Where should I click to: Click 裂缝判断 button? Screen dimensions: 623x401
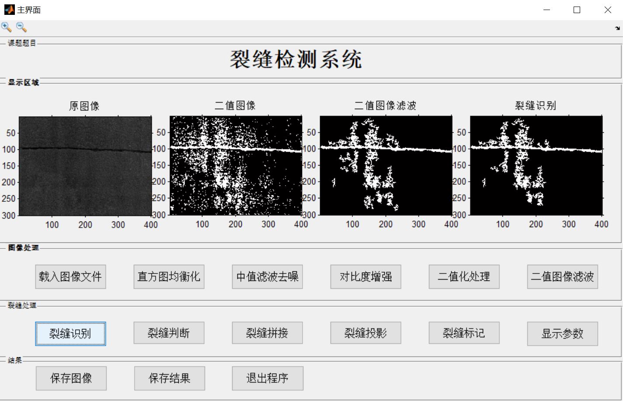click(169, 334)
